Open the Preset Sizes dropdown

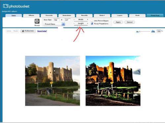click(x=54, y=24)
